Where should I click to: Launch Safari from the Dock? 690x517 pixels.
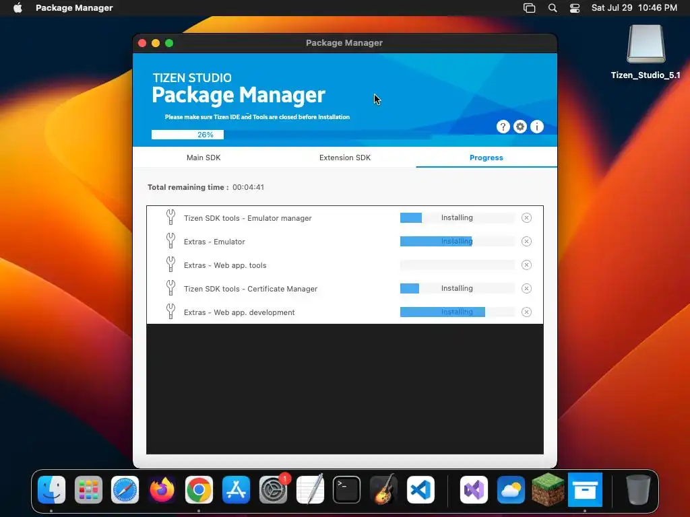click(x=125, y=489)
